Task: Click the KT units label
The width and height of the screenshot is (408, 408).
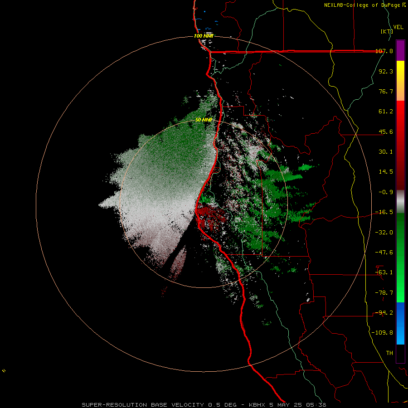Action: (x=387, y=31)
